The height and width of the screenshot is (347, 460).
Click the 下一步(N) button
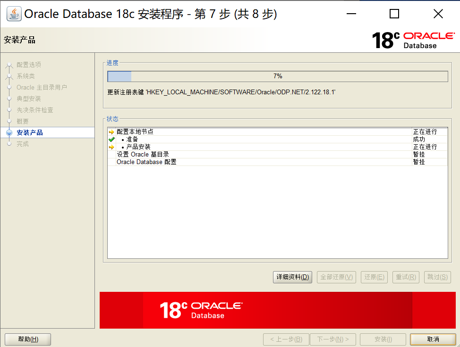(x=333, y=339)
